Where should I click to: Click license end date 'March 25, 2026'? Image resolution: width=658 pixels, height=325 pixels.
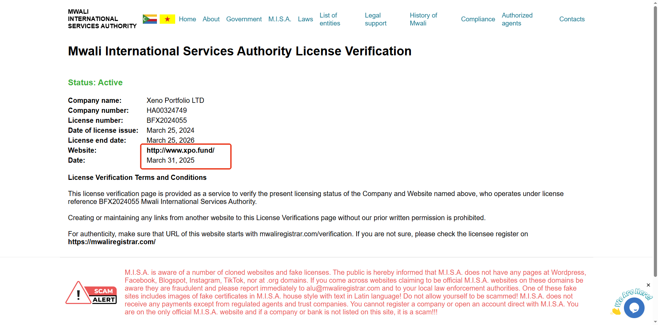(170, 140)
